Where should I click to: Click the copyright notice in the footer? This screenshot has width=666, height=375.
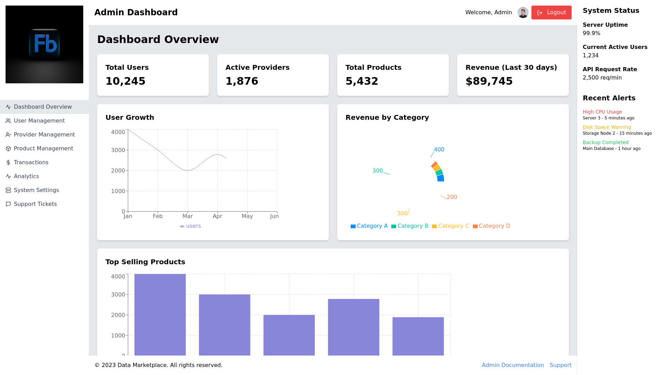click(158, 365)
